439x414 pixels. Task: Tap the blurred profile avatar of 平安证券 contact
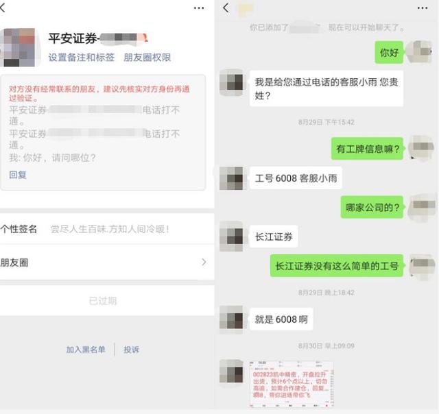tap(19, 47)
